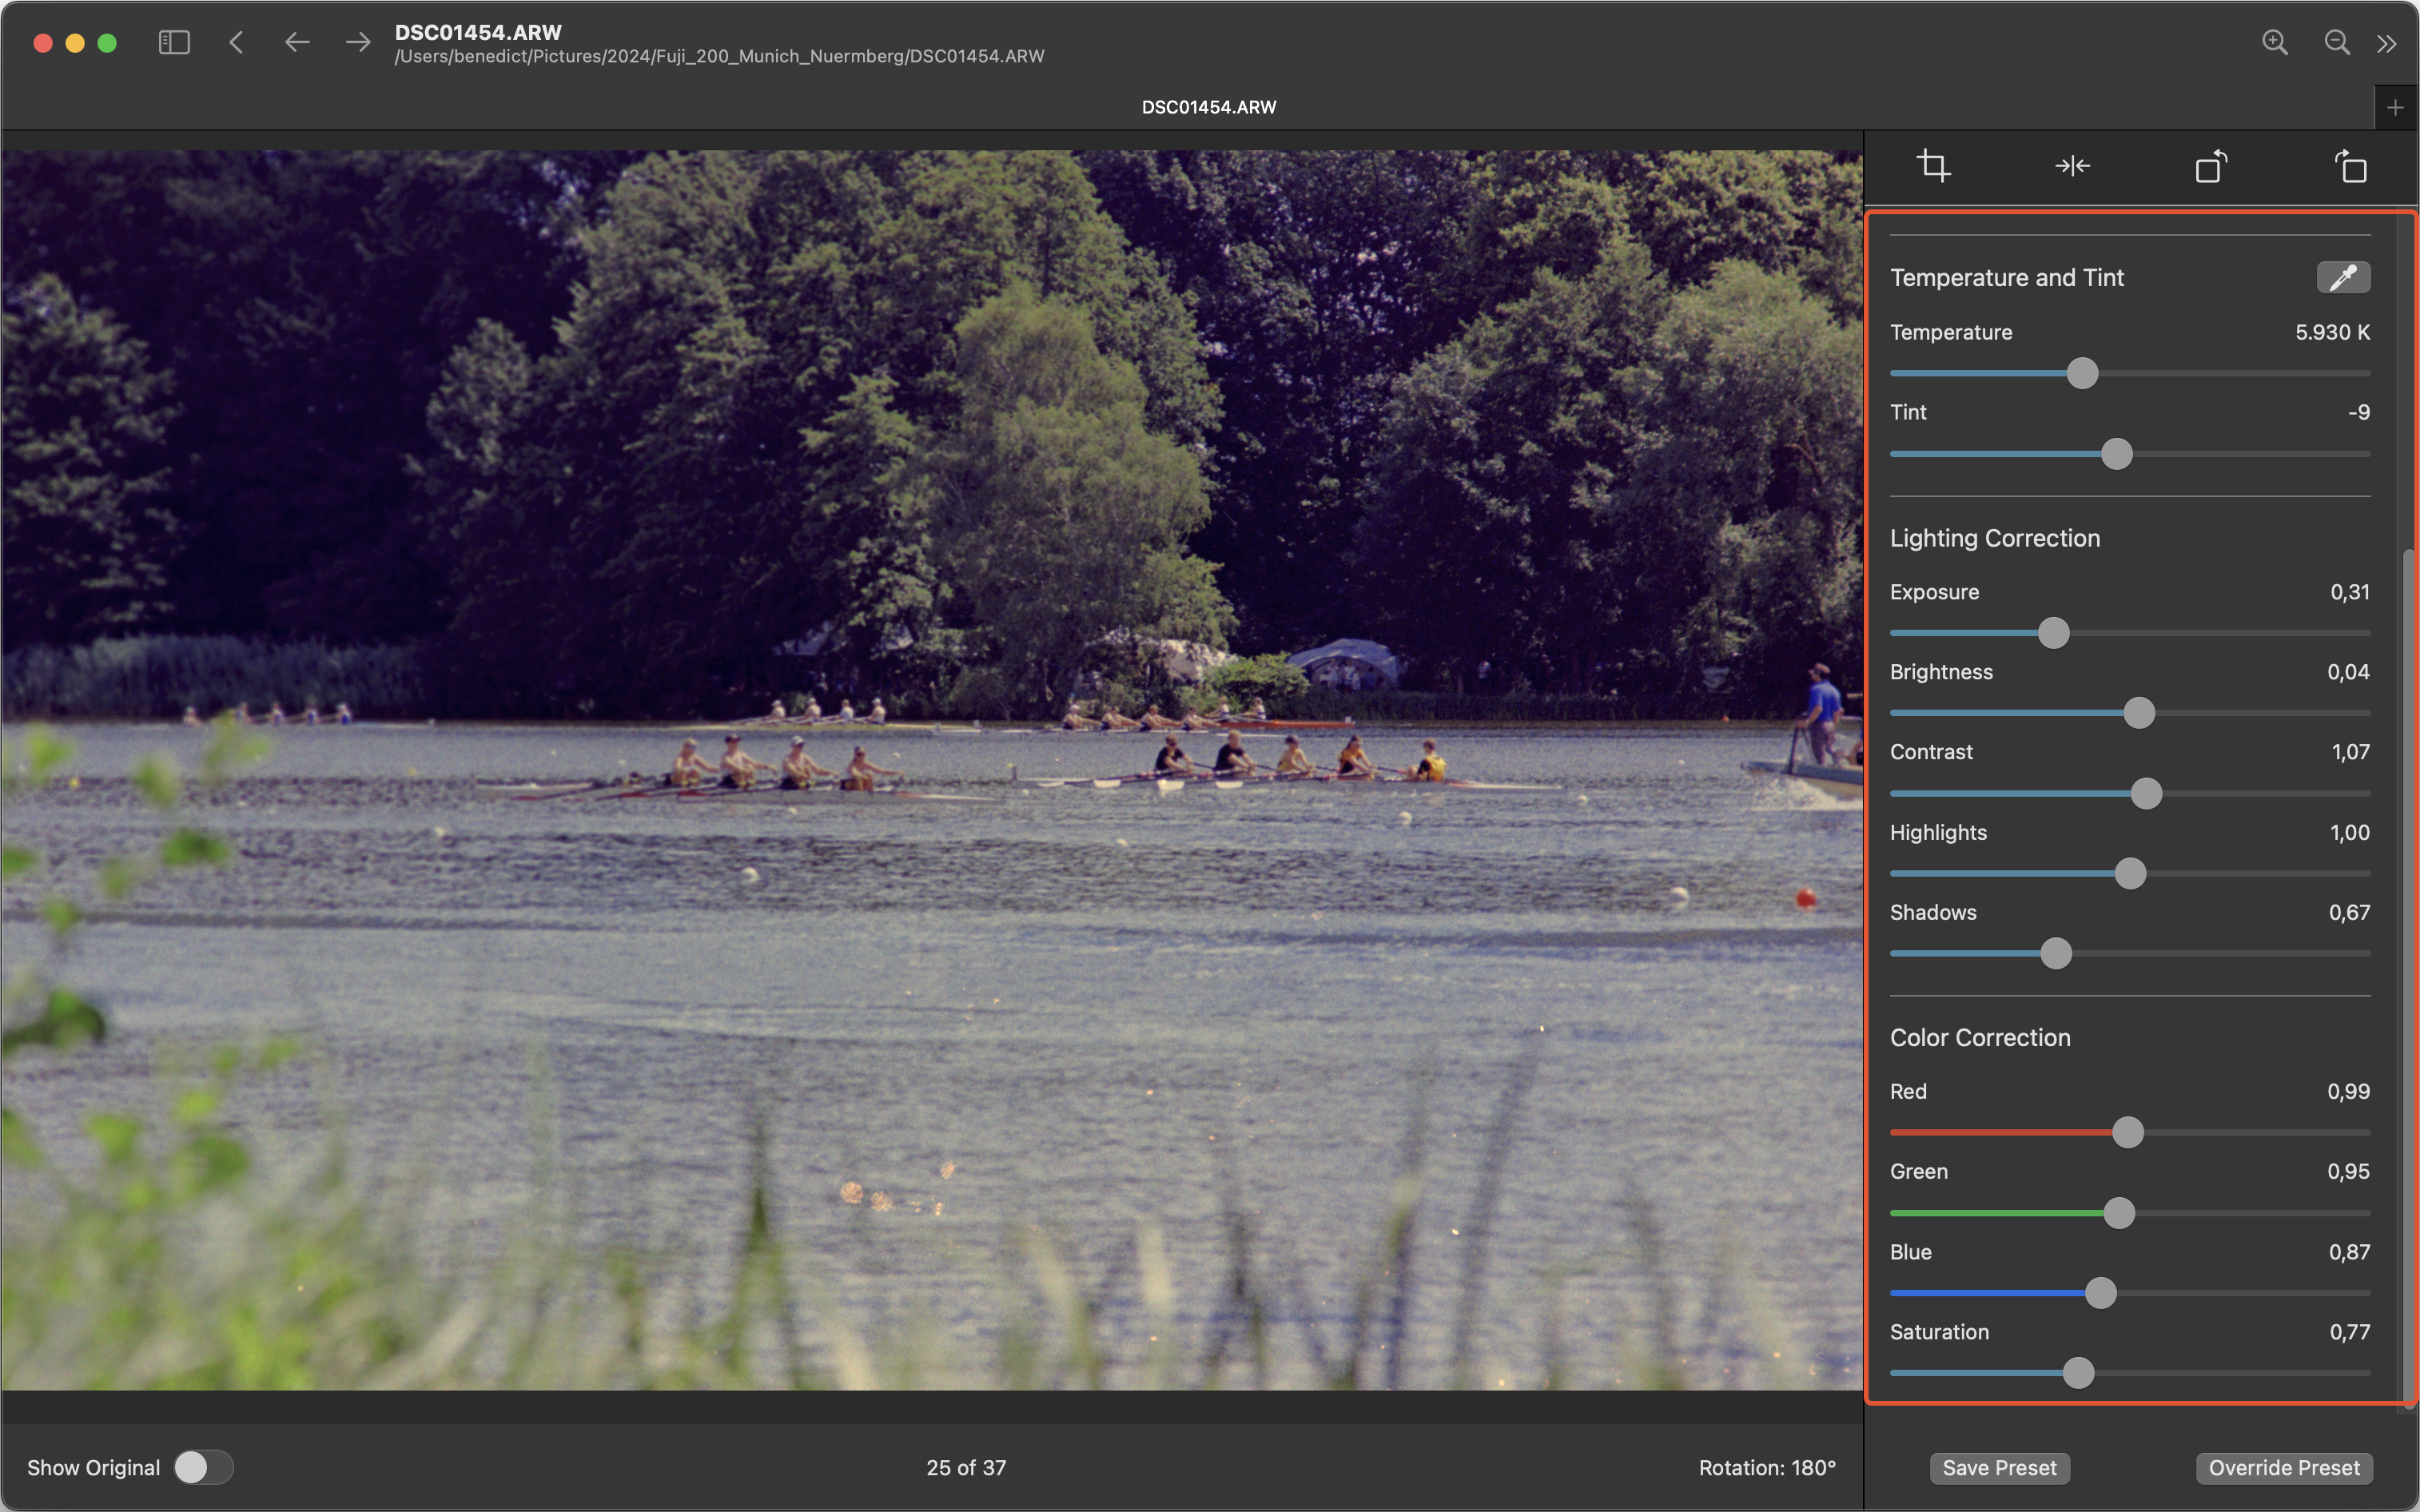Zoom out of the photo
This screenshot has height=1512, width=2420.
[x=2337, y=42]
